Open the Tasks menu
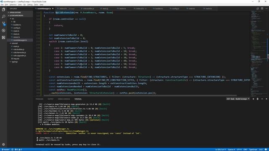 [x=36, y=5]
